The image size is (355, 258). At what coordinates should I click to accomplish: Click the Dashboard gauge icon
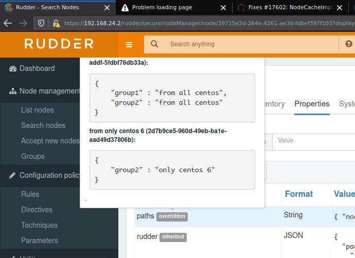click(13, 68)
